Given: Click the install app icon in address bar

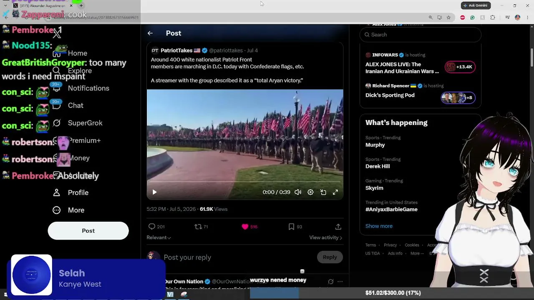Looking at the screenshot, I should [440, 17].
